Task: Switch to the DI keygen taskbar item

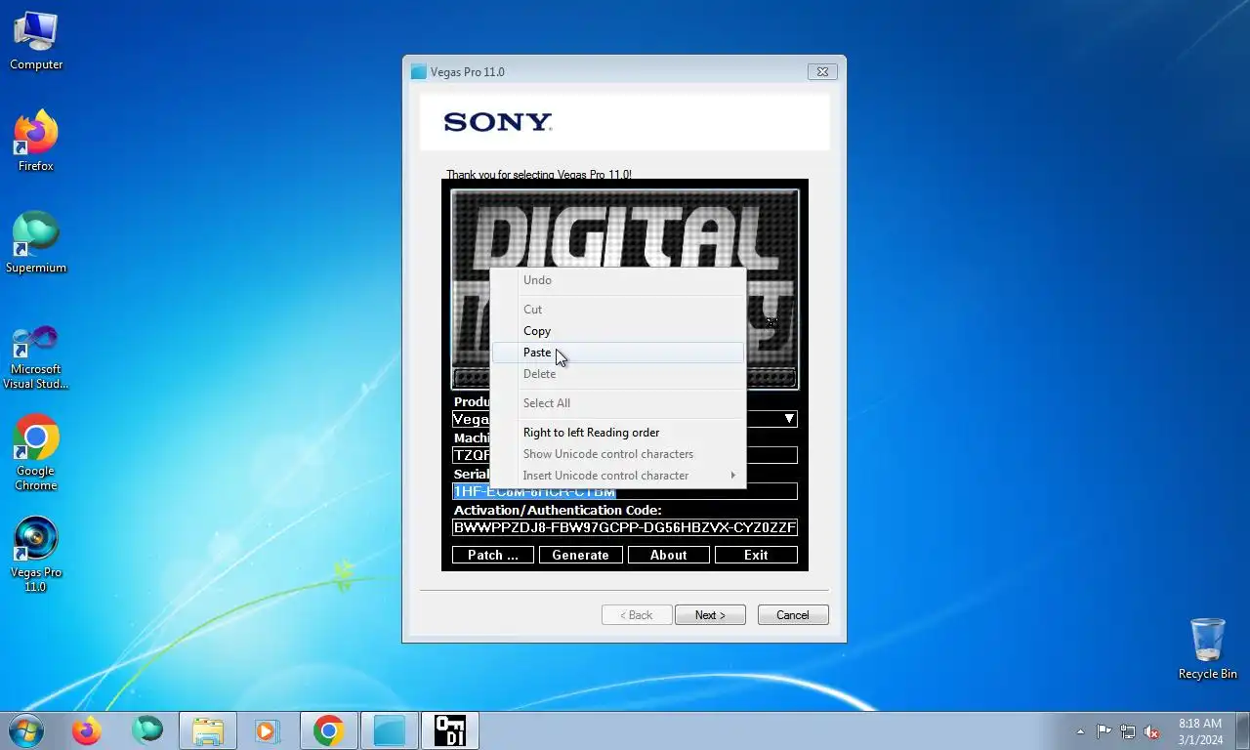Action: 450,730
